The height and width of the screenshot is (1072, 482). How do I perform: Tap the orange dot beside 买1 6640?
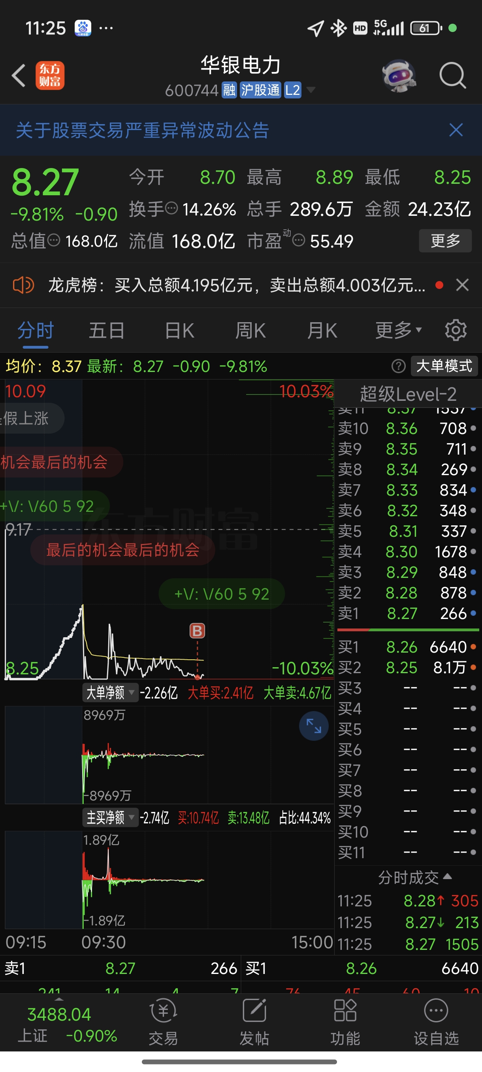click(473, 647)
